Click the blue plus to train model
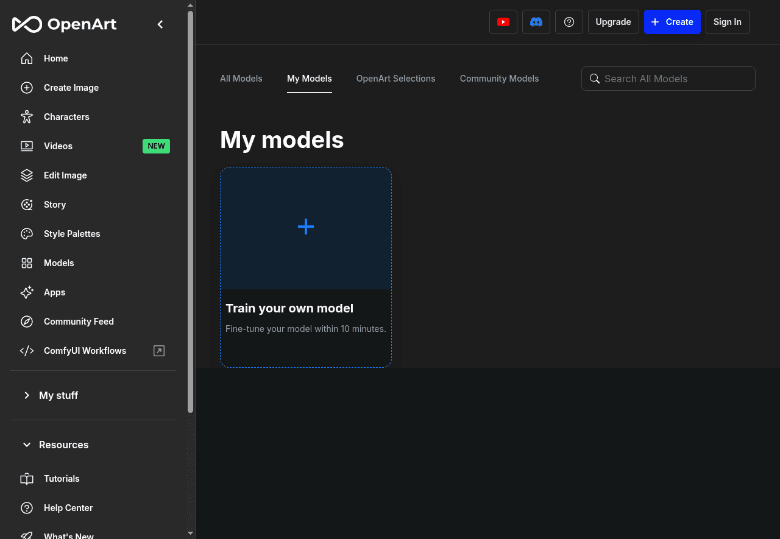 point(306,227)
